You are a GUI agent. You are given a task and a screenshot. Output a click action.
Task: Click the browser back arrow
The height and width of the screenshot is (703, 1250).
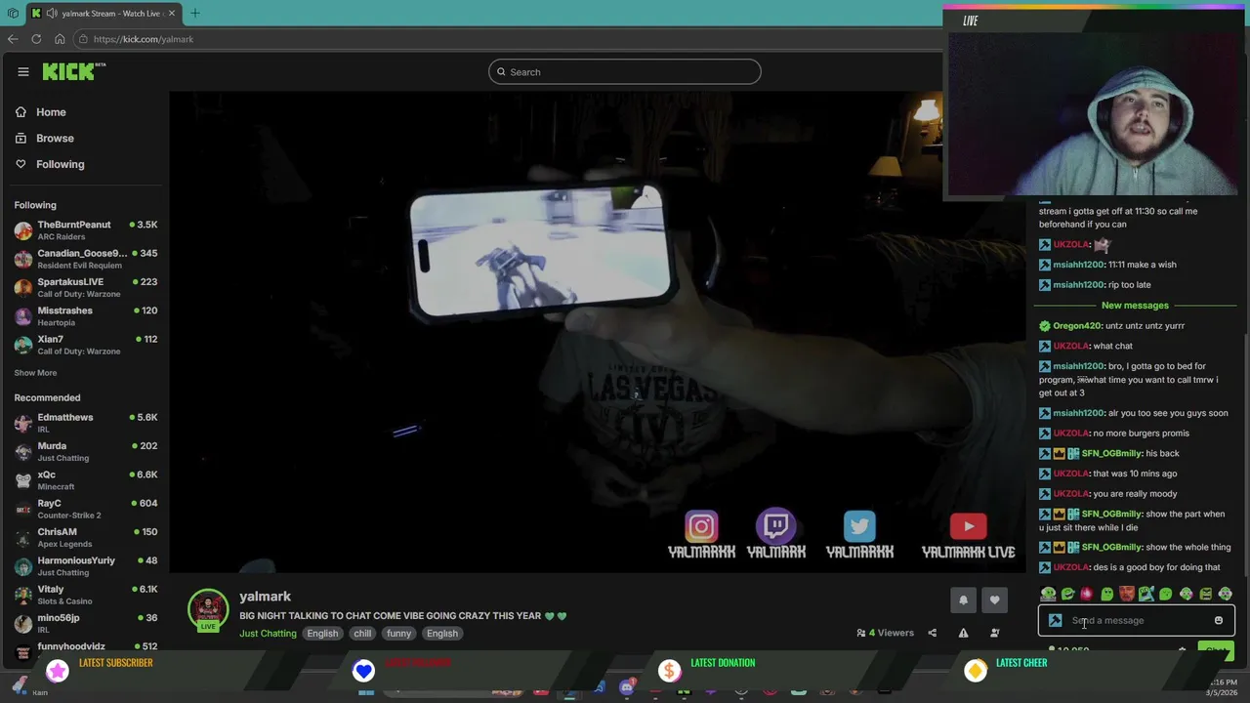[13, 39]
